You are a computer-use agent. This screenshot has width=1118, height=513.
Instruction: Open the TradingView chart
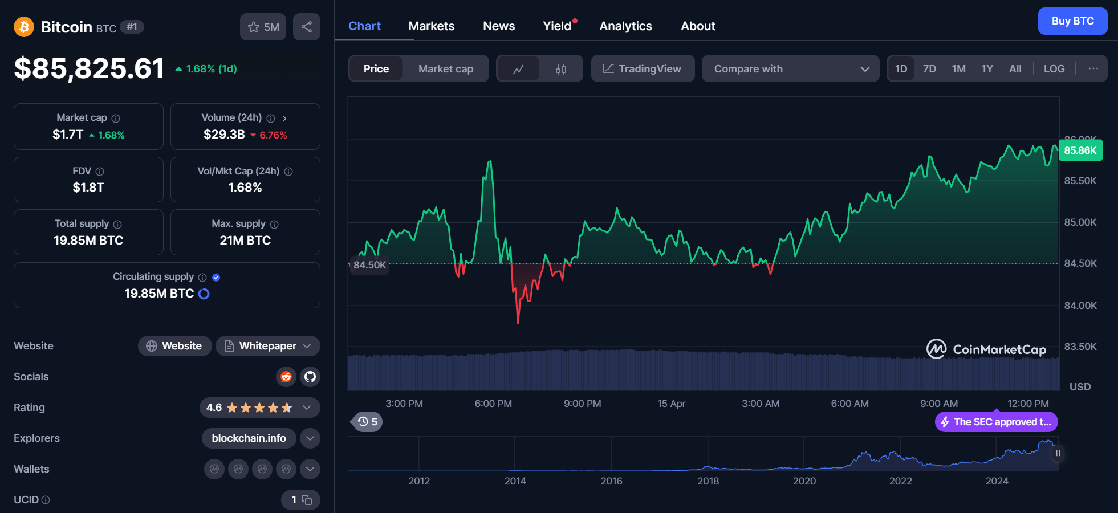point(643,69)
